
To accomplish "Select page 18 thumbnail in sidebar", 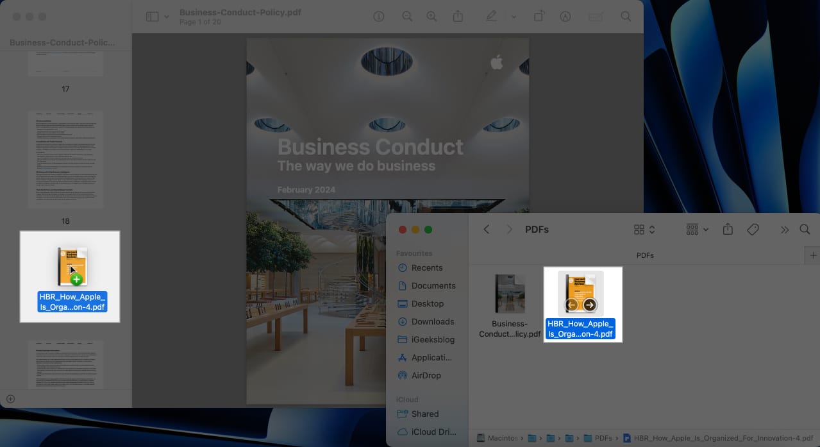I will [x=65, y=160].
